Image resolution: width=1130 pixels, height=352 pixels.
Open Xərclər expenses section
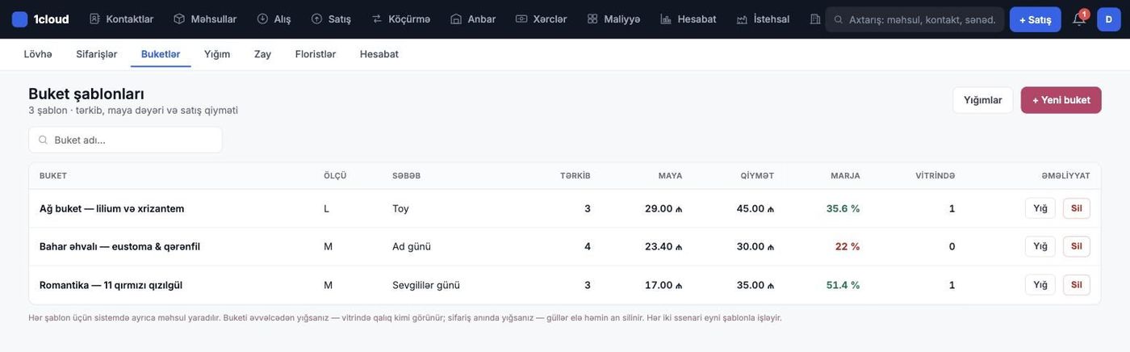(541, 19)
